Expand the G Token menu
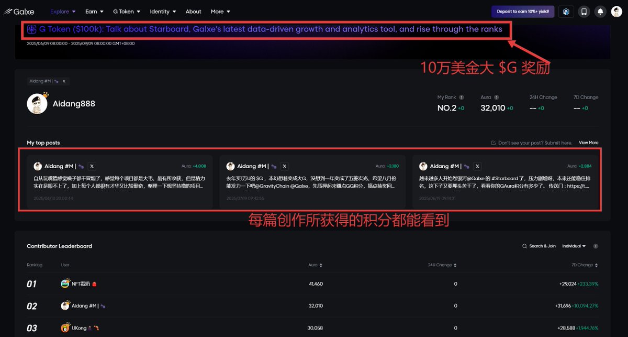Screen dimensions: 628x337 (x=127, y=12)
